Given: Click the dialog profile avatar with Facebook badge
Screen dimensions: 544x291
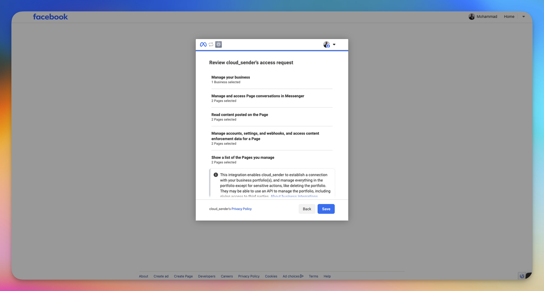Looking at the screenshot, I should click(x=326, y=45).
